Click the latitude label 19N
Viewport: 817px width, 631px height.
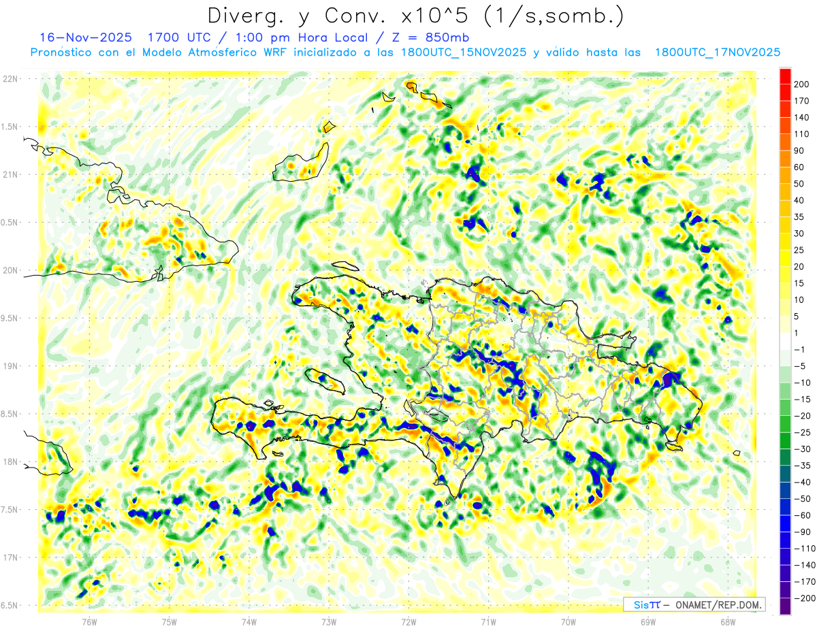click(x=10, y=366)
